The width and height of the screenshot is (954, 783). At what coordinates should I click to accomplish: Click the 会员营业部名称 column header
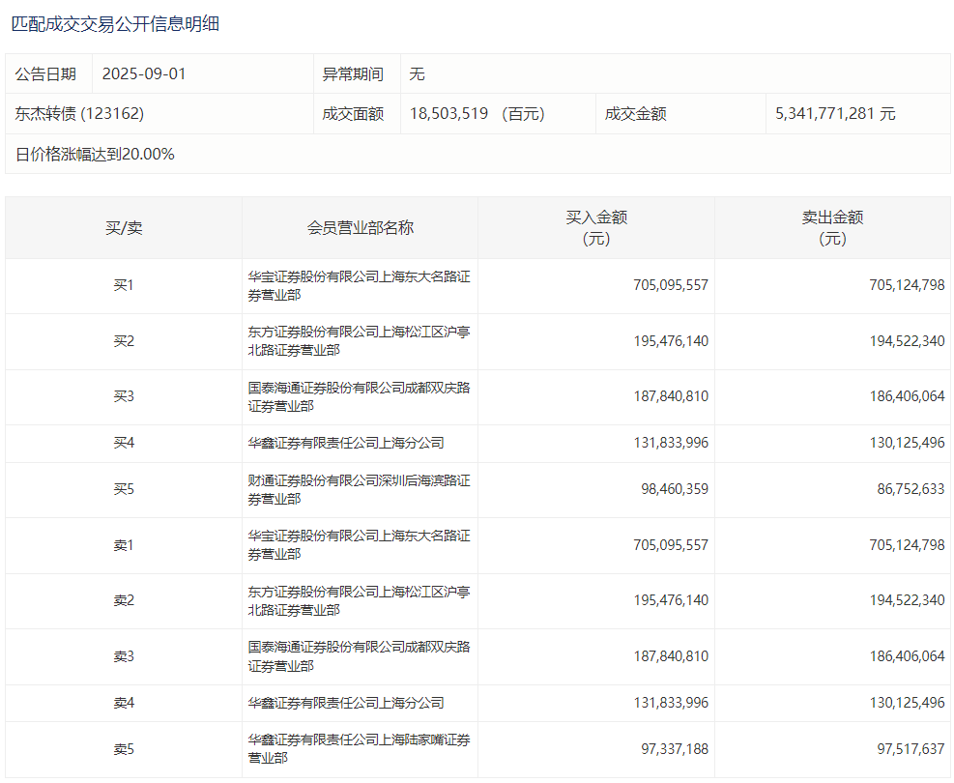360,228
